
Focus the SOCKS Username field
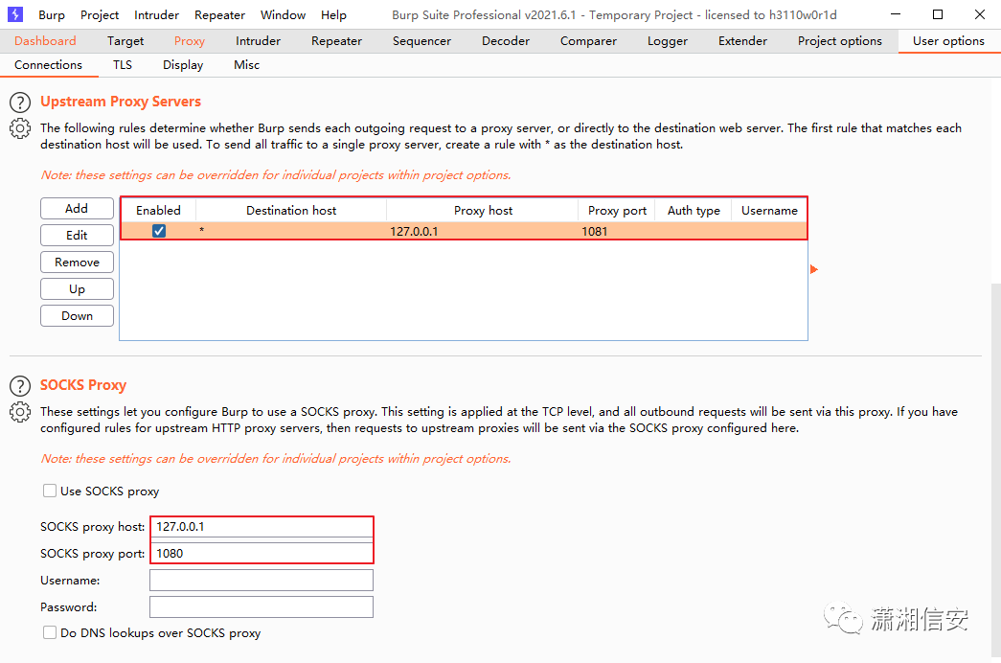(x=262, y=580)
